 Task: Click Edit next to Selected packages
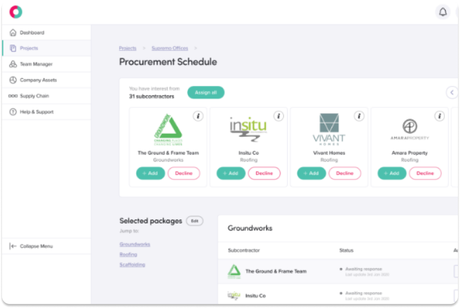point(195,221)
